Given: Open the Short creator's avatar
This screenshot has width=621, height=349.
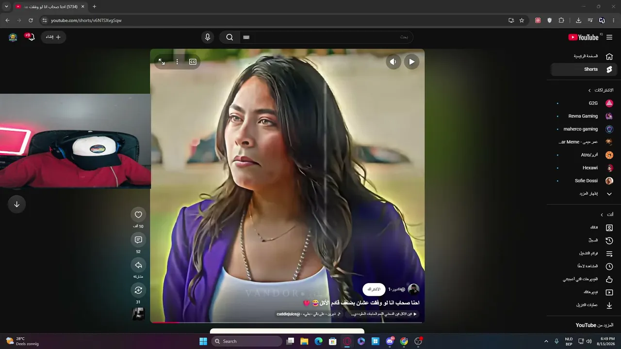Looking at the screenshot, I should coord(414,289).
